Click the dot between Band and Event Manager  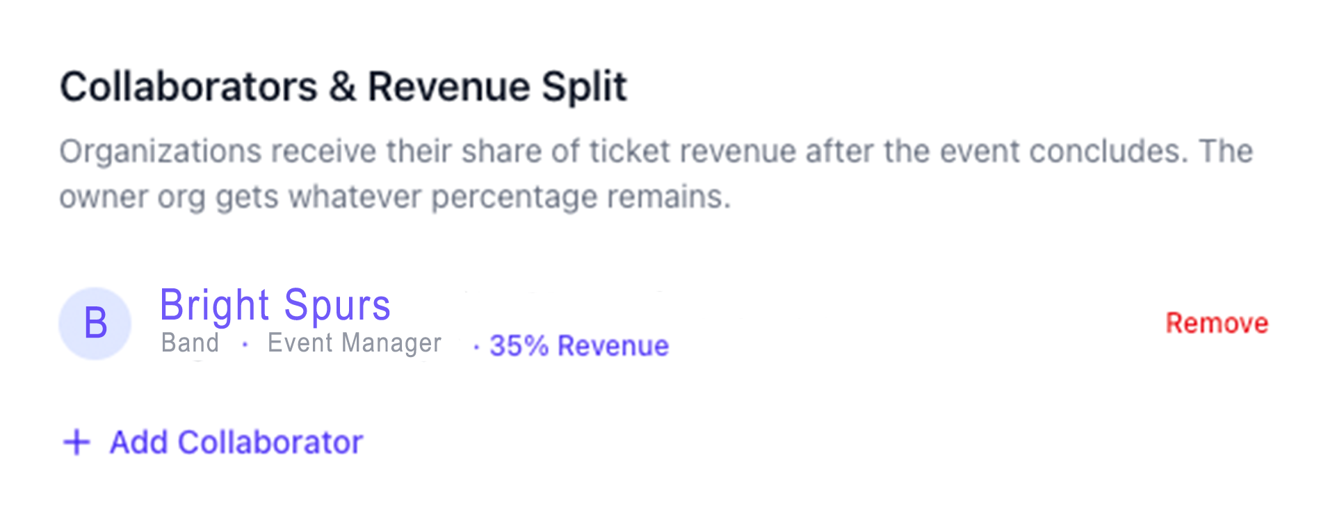tap(245, 344)
